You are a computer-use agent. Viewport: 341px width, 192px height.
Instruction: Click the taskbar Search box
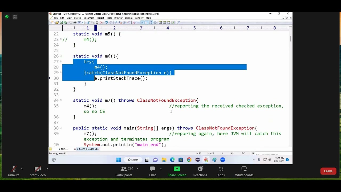point(133,160)
